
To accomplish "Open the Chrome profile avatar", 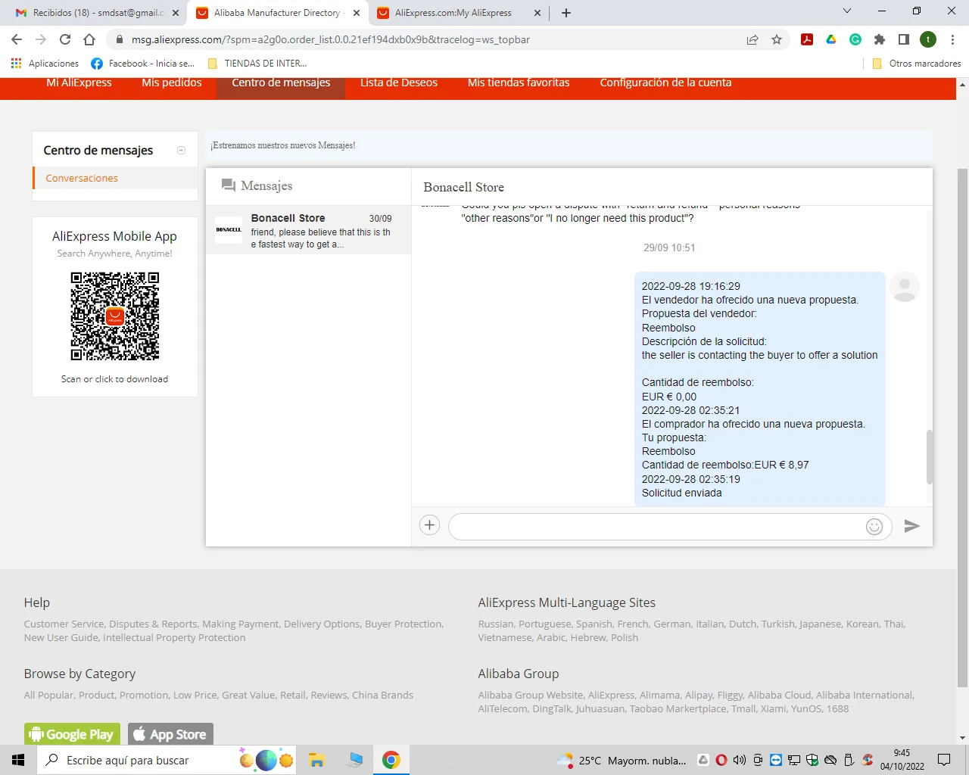I will [x=928, y=39].
